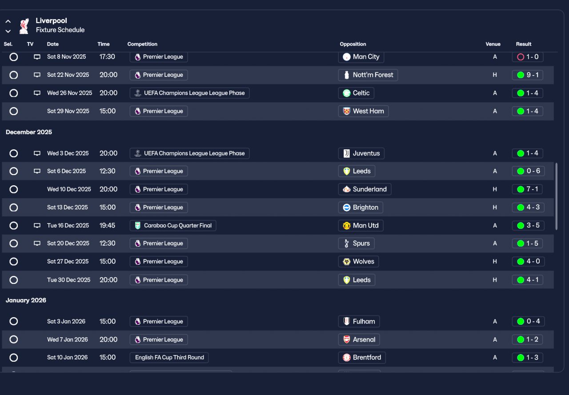Sort by the Time column header

104,44
